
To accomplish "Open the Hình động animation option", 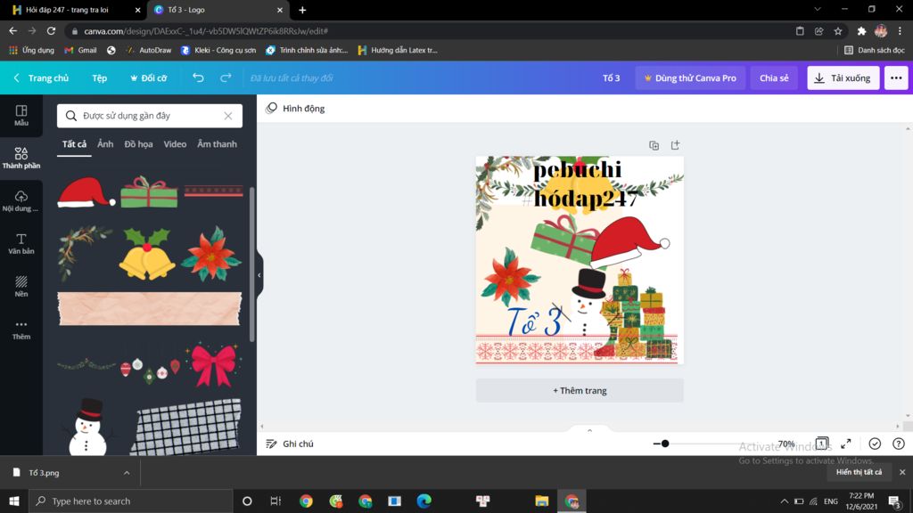I will (295, 108).
